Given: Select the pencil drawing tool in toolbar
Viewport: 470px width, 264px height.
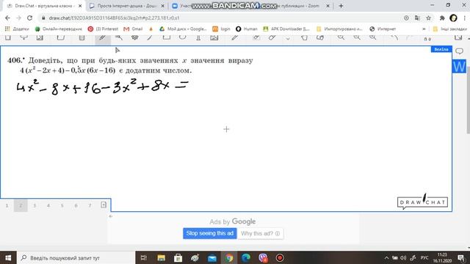Looking at the screenshot, I should pyautogui.click(x=103, y=38).
